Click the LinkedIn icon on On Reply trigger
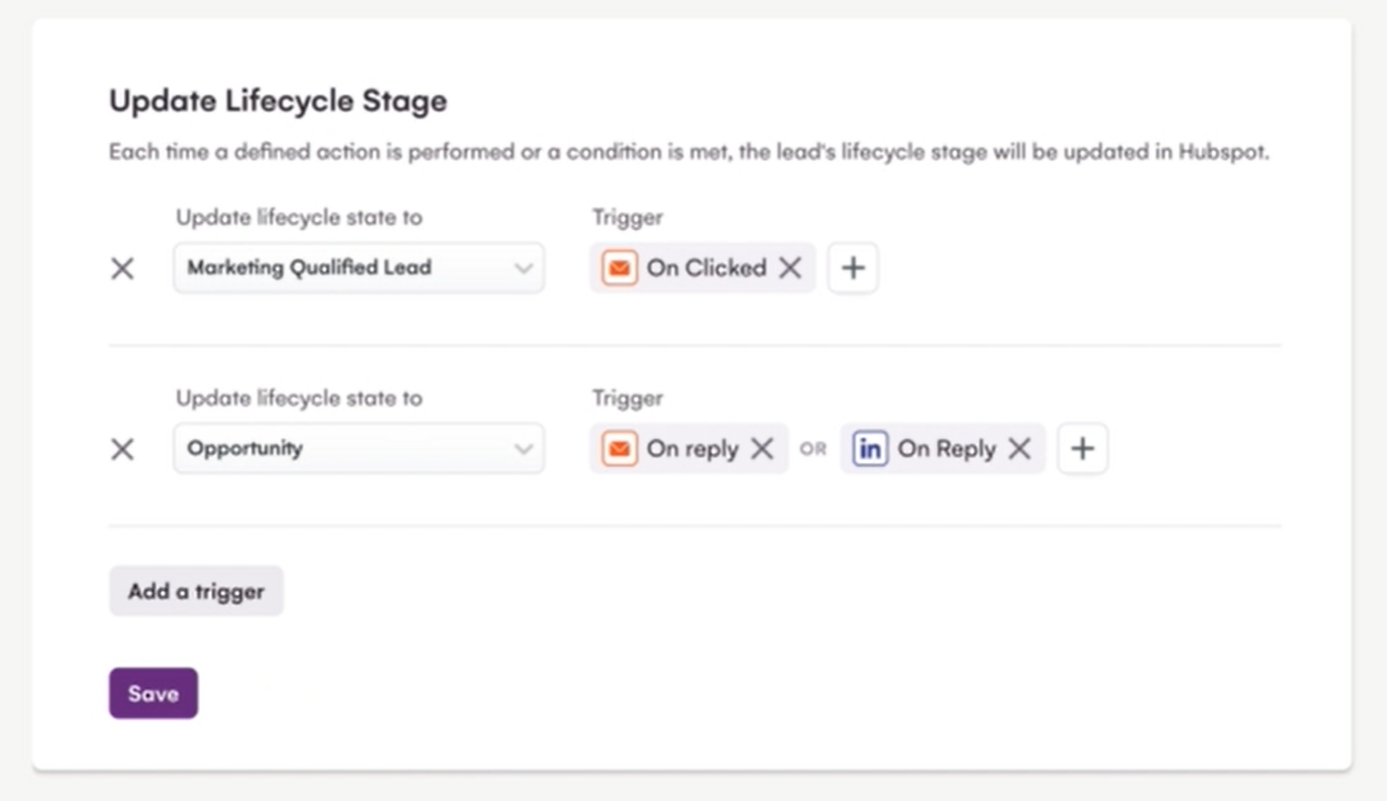This screenshot has width=1387, height=801. [870, 449]
